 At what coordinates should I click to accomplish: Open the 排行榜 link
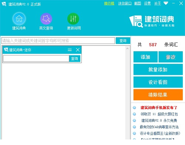(109, 3)
